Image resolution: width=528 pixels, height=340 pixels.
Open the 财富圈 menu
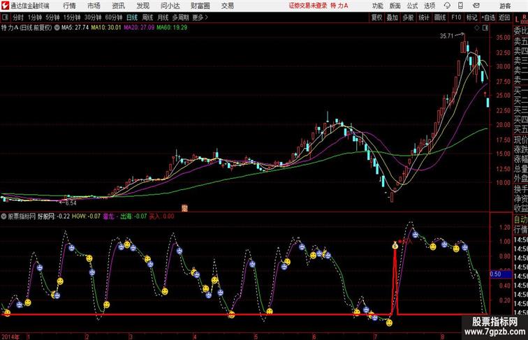[200, 6]
